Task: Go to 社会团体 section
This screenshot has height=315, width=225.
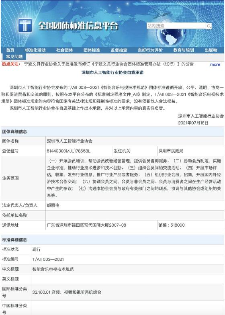Action: [64, 50]
